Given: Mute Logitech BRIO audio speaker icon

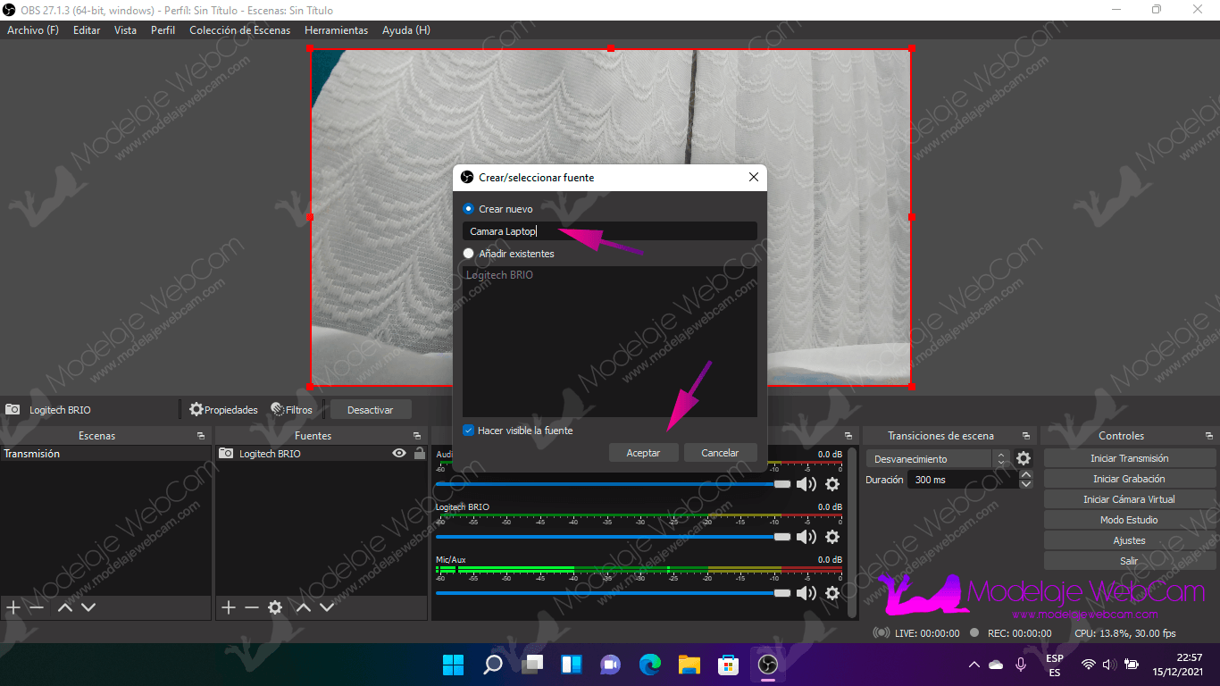Looking at the screenshot, I should point(806,537).
